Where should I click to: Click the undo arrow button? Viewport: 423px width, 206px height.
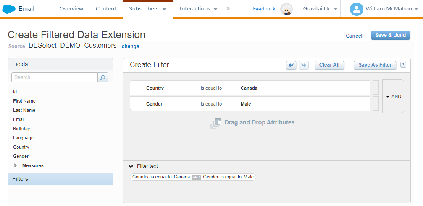coord(291,65)
